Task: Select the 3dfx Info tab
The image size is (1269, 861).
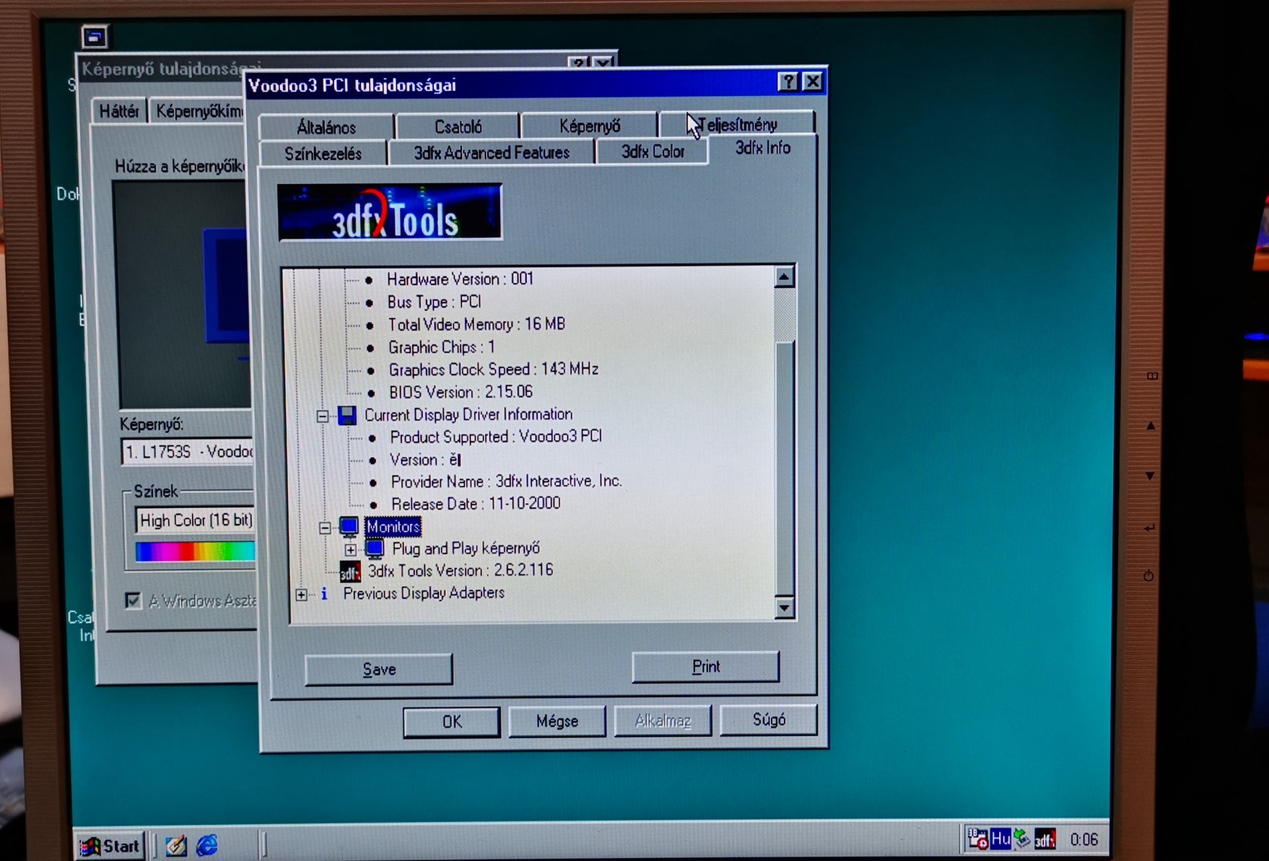Action: click(x=762, y=148)
